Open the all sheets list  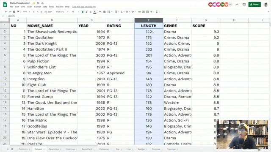tap(12, 149)
